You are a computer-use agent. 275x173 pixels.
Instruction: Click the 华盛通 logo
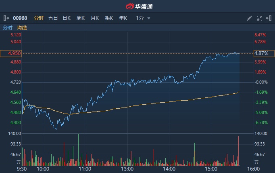click(x=137, y=6)
